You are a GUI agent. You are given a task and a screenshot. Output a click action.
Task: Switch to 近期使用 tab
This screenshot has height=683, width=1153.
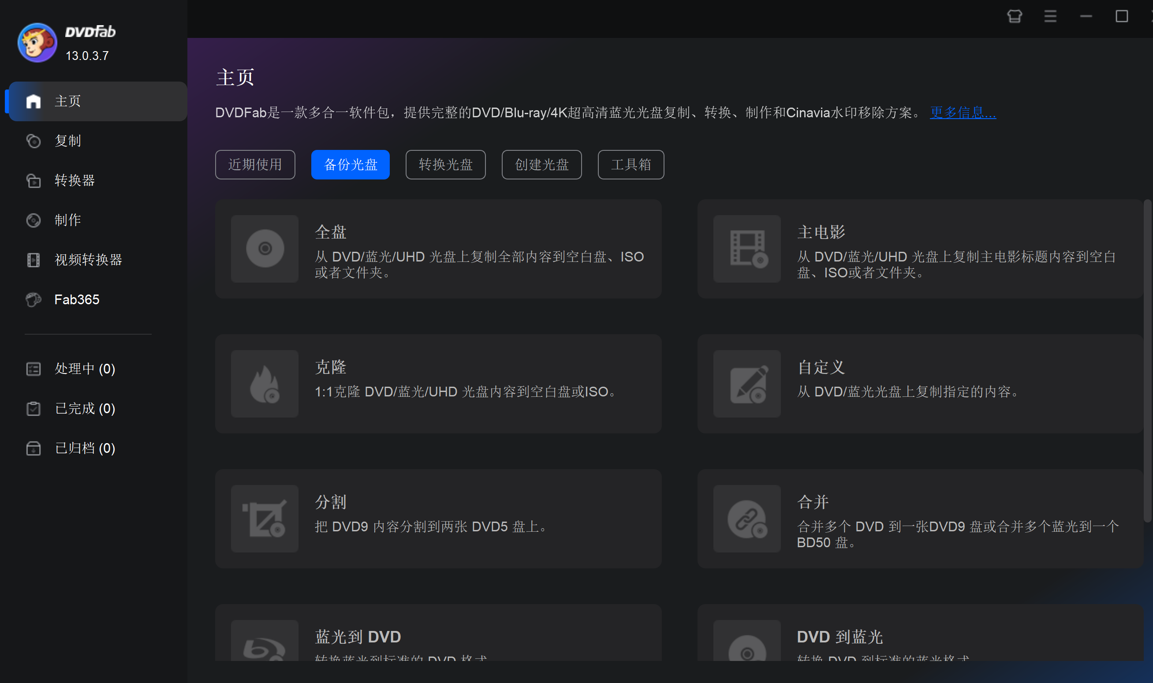point(255,164)
